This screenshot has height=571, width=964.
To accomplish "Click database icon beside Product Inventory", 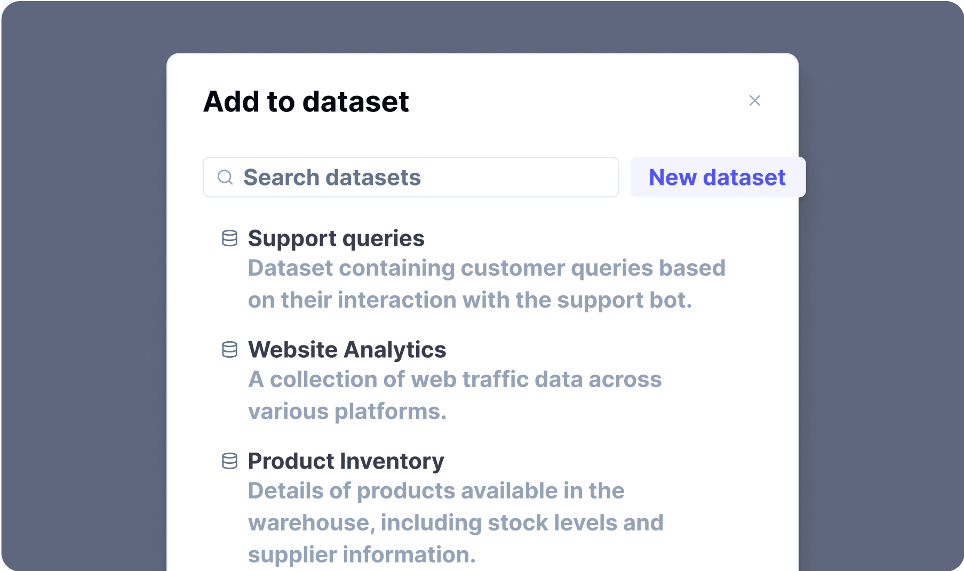I will (229, 461).
